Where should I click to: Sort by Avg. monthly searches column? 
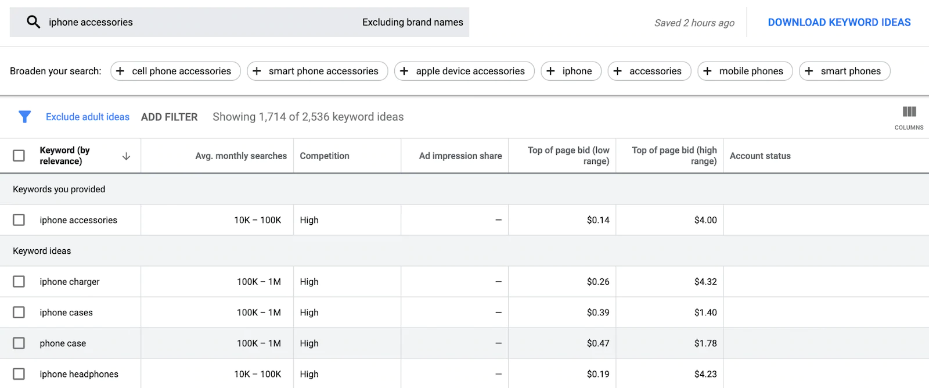[240, 156]
